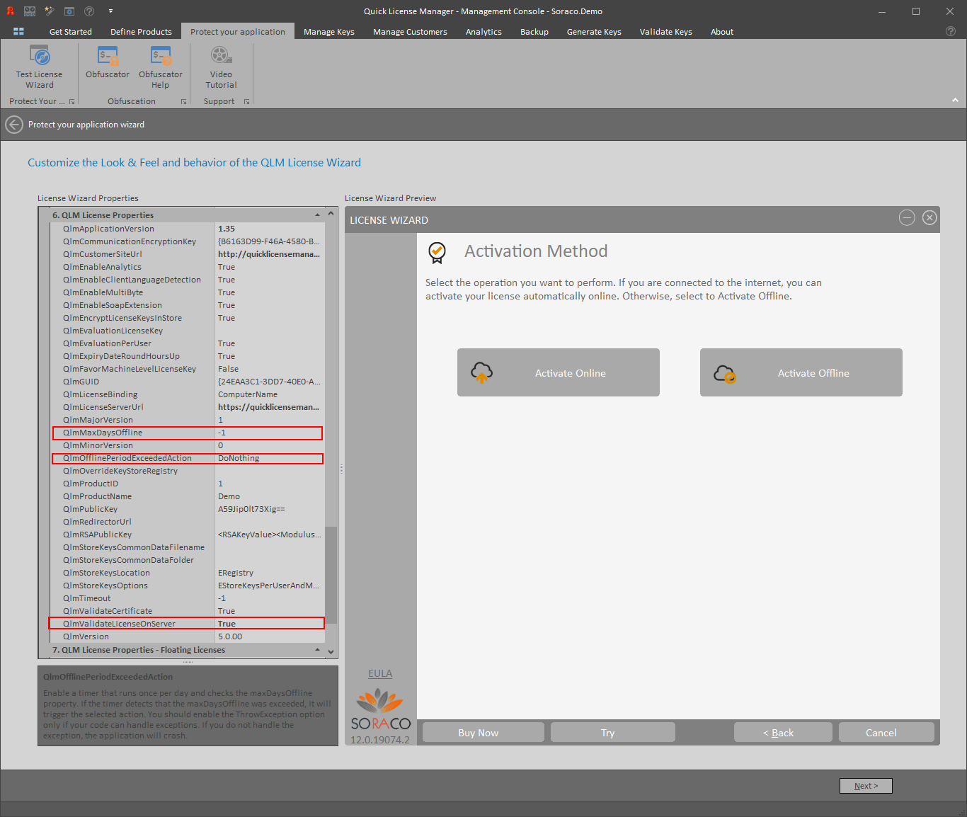Launch the Obfuscator tool
The width and height of the screenshot is (967, 817).
point(108,62)
